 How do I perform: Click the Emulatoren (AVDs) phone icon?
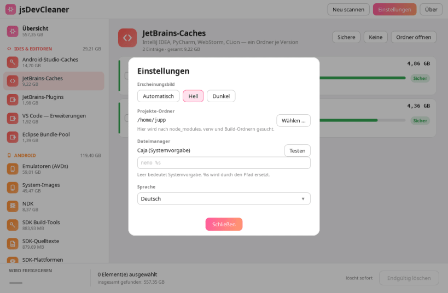[x=13, y=169]
